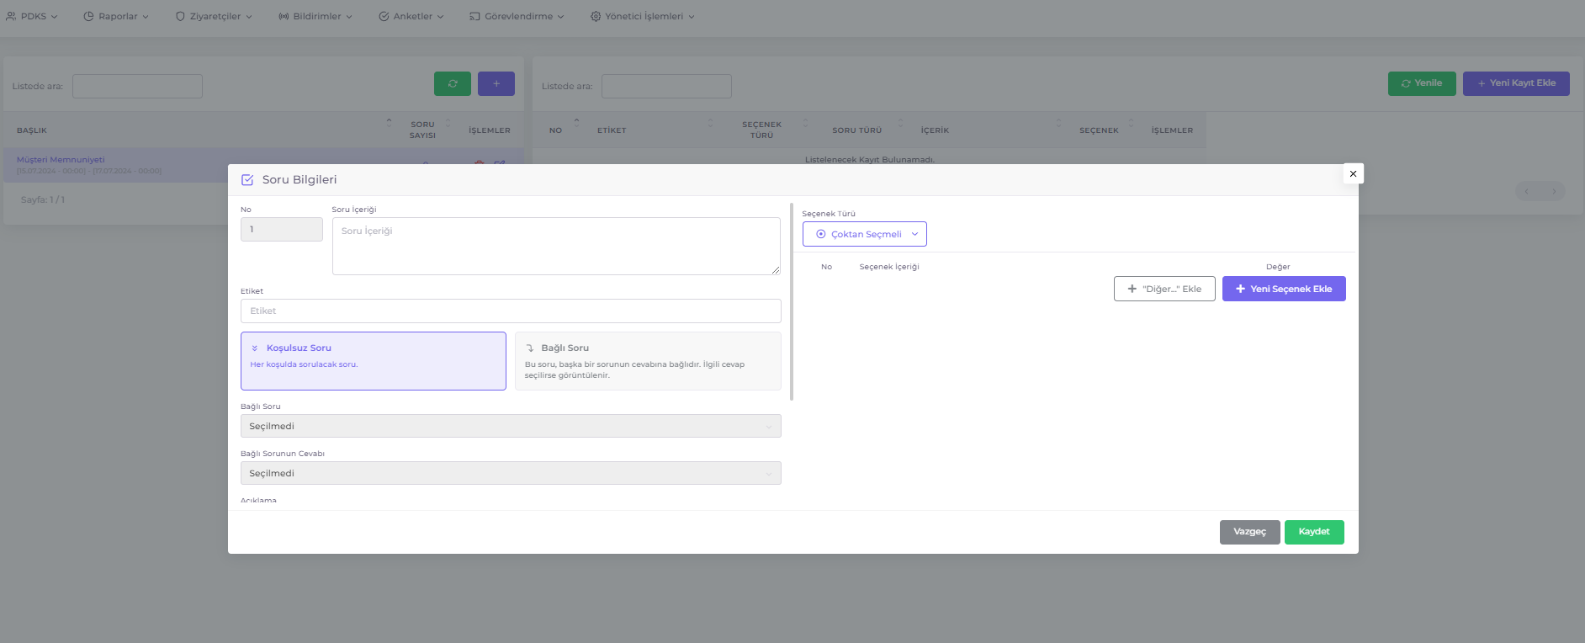
Task: Open the Yönetici İşlemleri menu
Action: [x=643, y=16]
